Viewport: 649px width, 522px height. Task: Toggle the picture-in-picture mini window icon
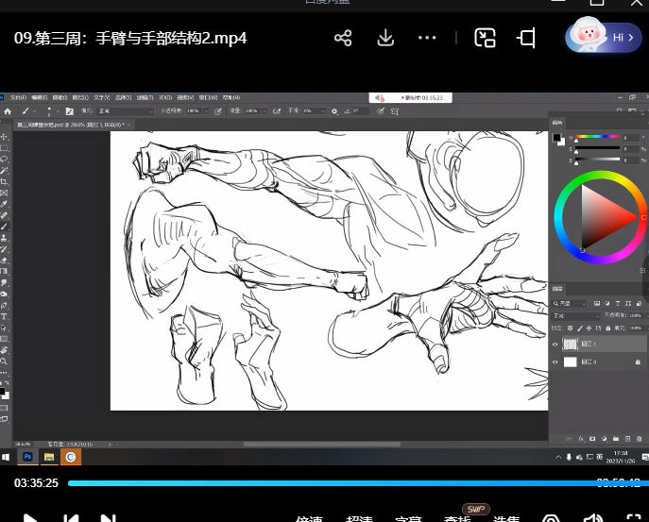(485, 38)
